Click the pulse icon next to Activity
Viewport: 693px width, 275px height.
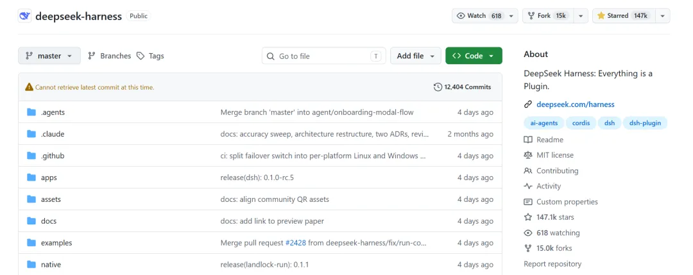527,186
